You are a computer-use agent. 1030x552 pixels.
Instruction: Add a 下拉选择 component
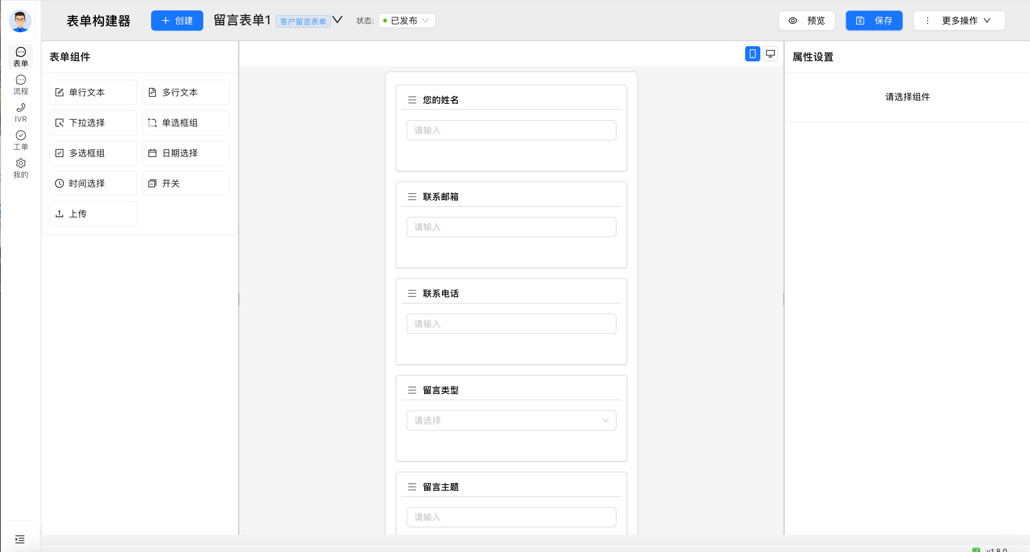[x=93, y=123]
